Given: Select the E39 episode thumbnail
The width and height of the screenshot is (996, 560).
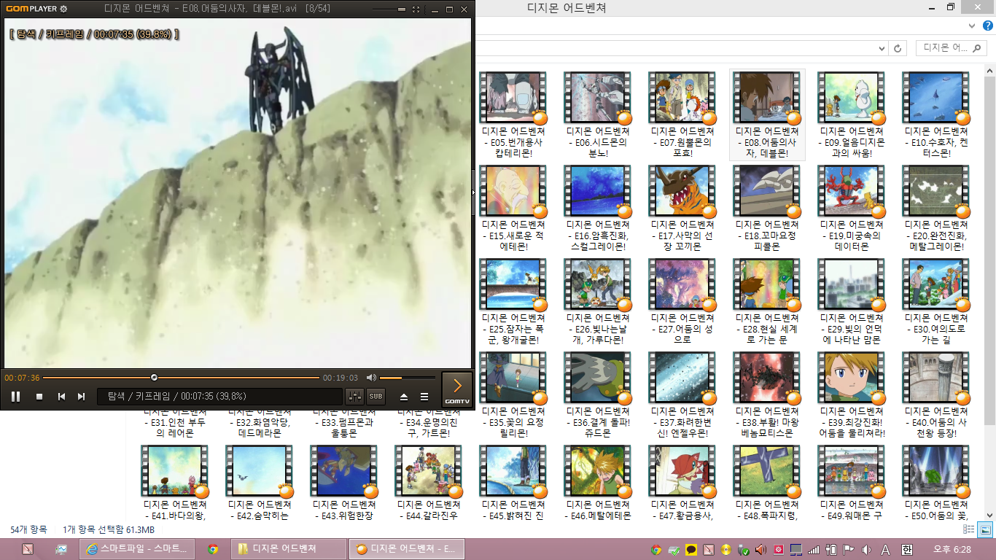Looking at the screenshot, I should [x=852, y=377].
